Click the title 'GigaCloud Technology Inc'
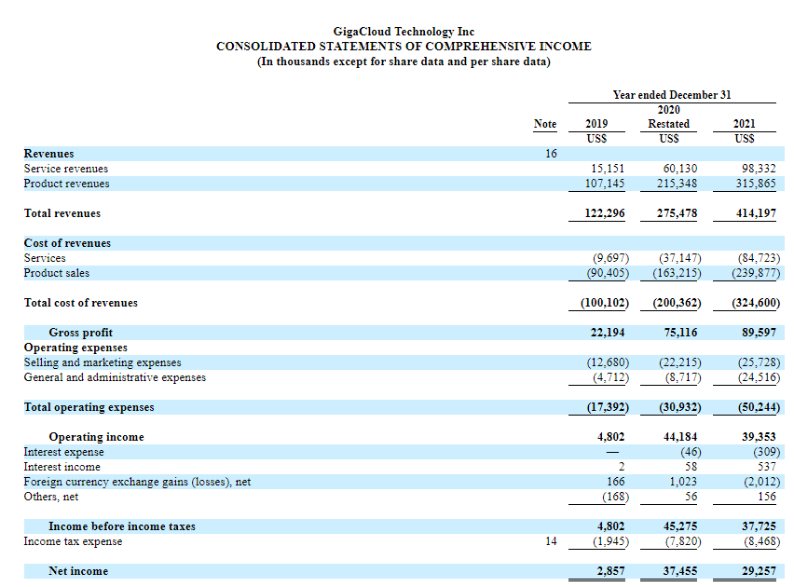794x587 pixels. 404,32
